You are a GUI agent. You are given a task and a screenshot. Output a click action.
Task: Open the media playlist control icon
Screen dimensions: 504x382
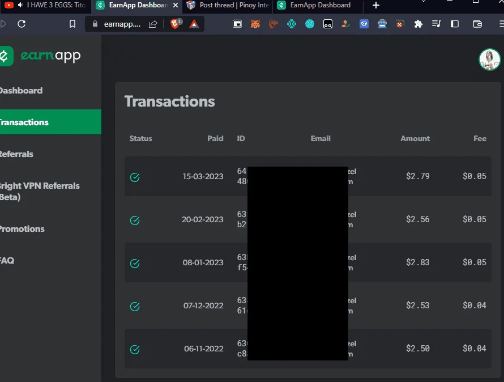click(436, 24)
